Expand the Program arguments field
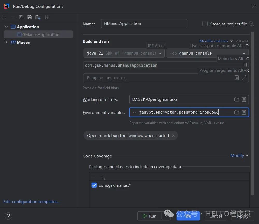Viewport: 259px width, 224px height. [244, 78]
